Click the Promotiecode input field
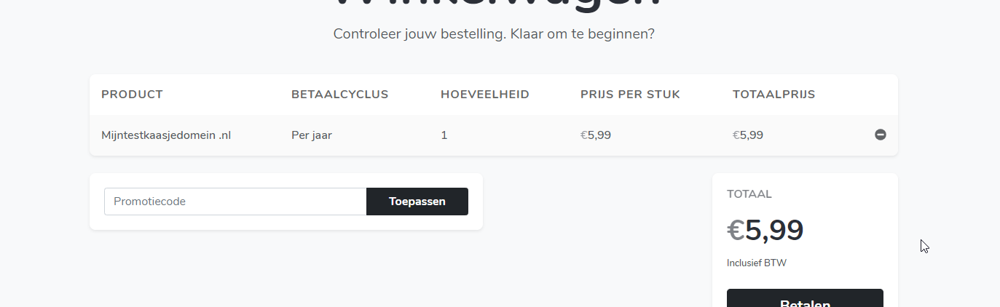The image size is (1000, 307). coord(235,202)
